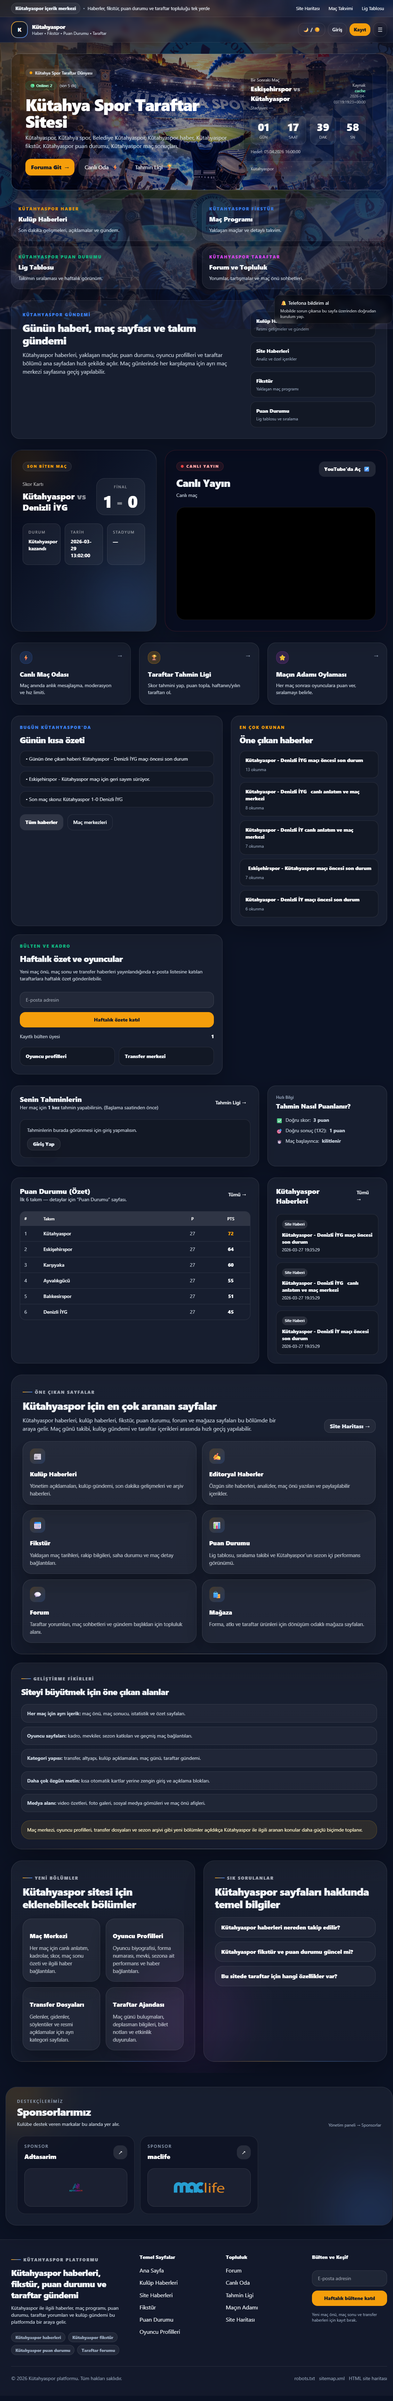
Task: Click the Kütahyaspor logo badge in header
Action: [19, 30]
